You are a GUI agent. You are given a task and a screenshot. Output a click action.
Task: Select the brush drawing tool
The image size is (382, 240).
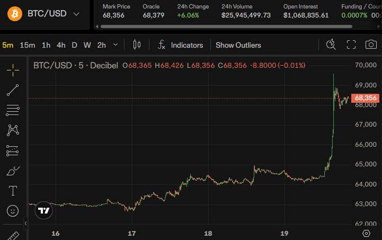coord(13,171)
